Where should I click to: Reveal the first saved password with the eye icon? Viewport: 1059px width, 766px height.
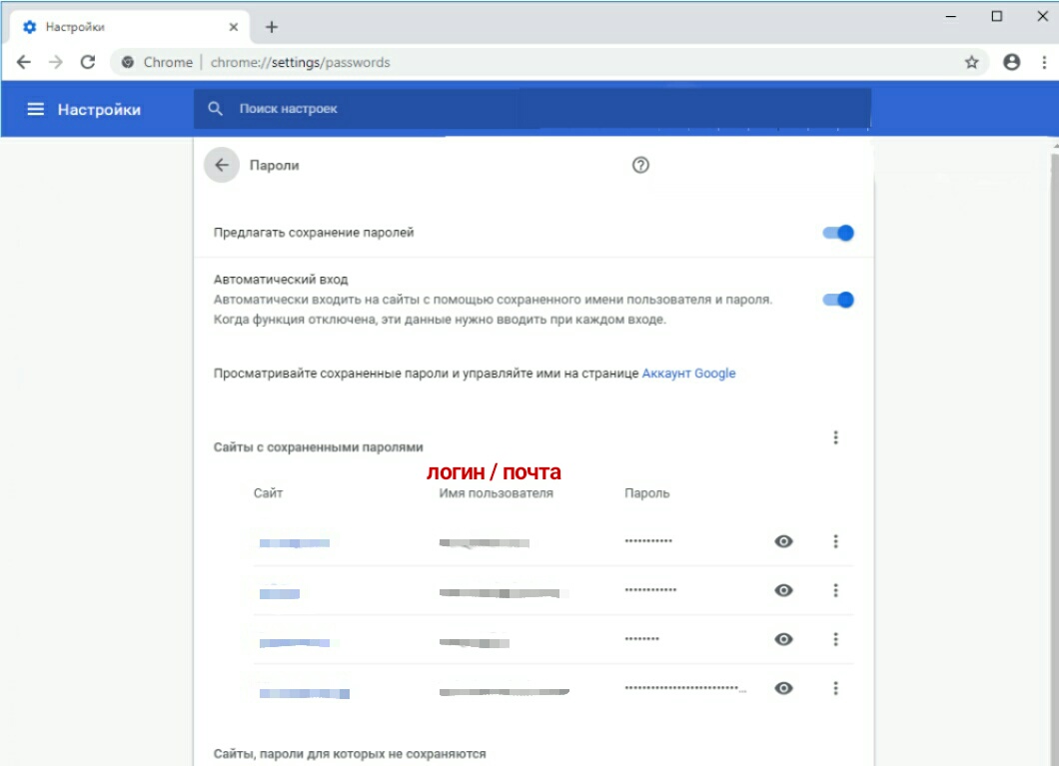(x=783, y=541)
